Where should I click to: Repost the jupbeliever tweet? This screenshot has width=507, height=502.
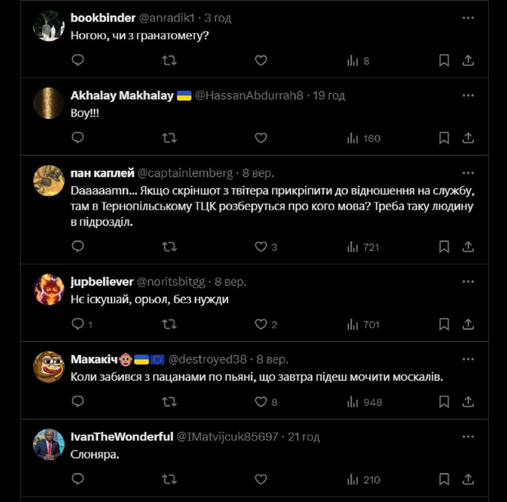tap(169, 324)
